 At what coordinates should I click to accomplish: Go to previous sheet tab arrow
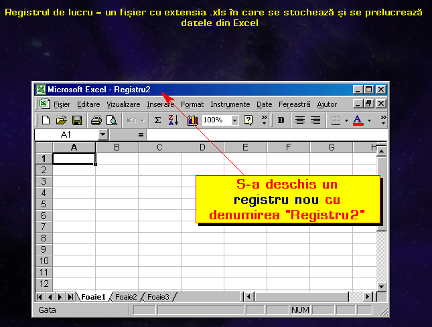[x=50, y=297]
